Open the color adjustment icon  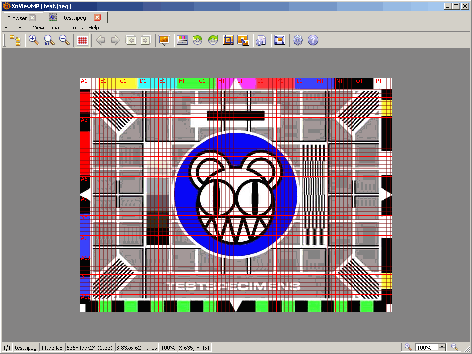182,40
